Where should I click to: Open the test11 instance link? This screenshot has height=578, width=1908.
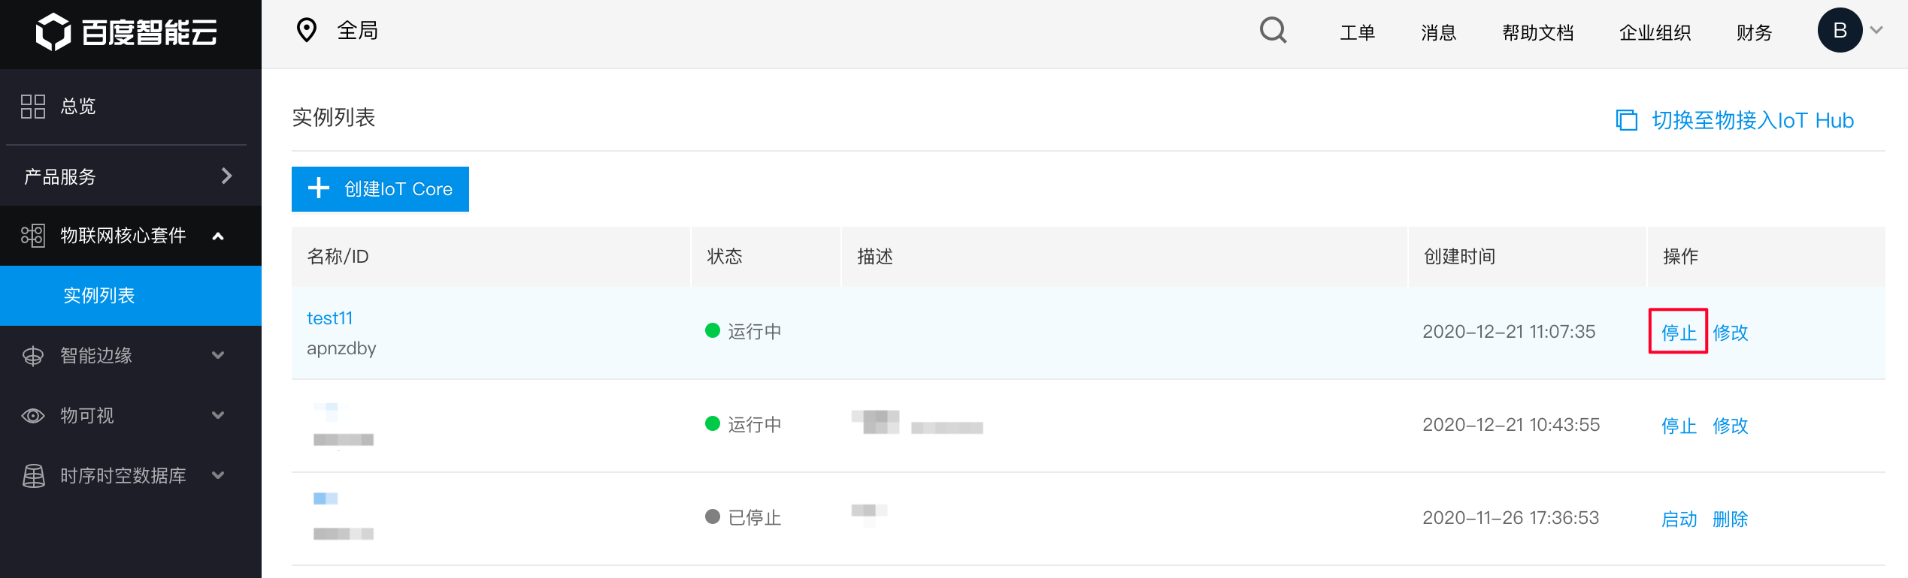pos(329,318)
